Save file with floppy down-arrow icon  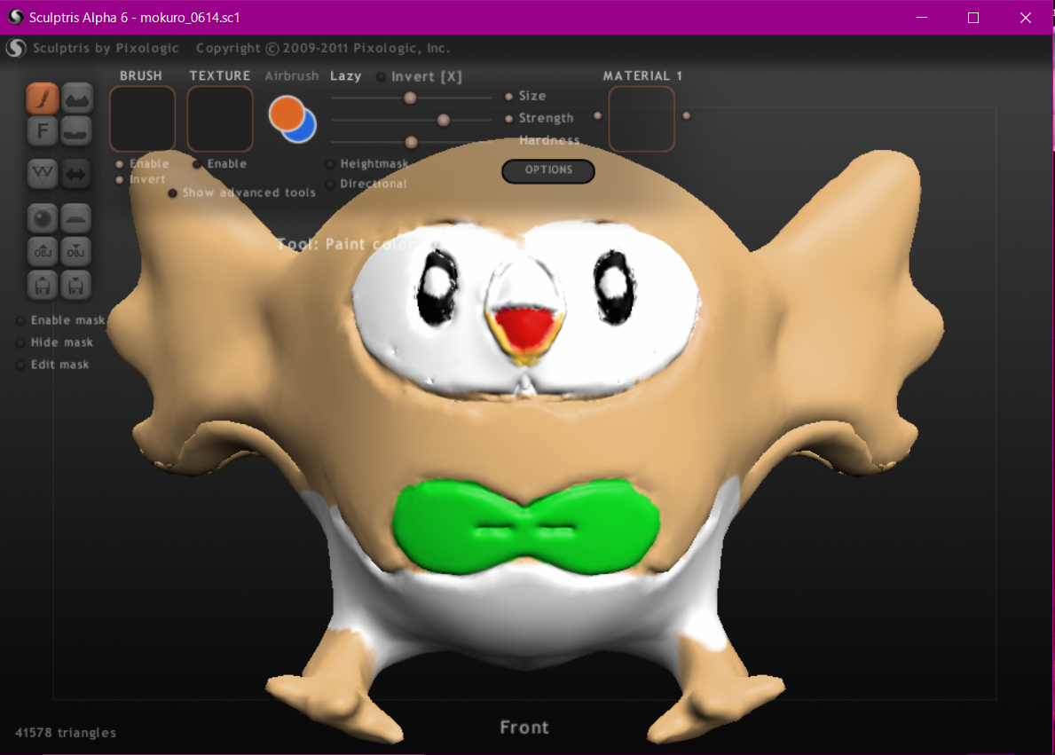[x=76, y=285]
